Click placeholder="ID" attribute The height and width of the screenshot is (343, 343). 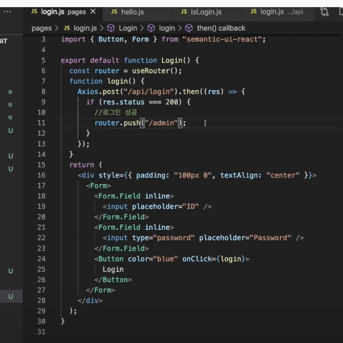coord(165,206)
